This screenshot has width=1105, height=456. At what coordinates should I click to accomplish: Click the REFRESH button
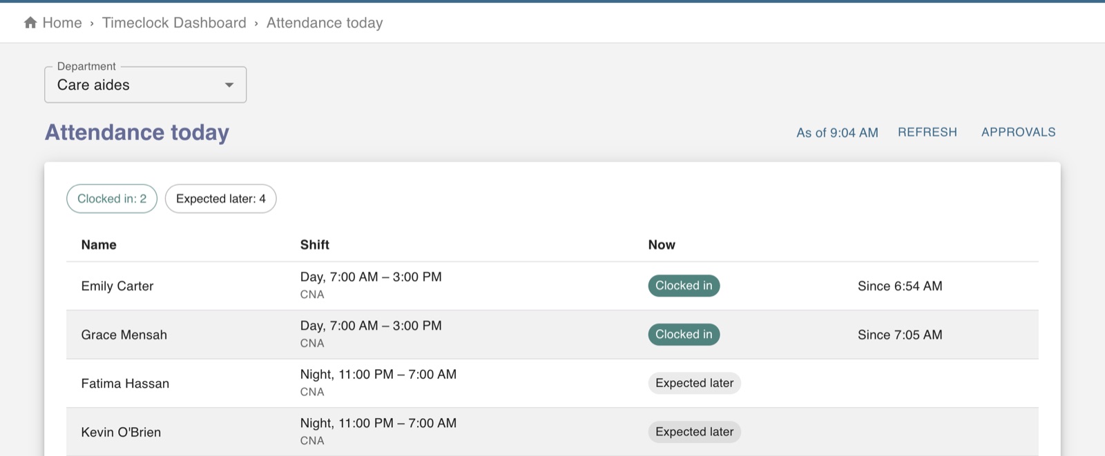[928, 132]
